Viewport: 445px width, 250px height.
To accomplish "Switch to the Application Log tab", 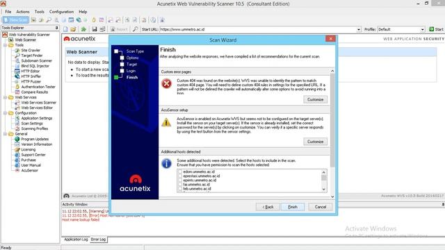I will tap(76, 240).
